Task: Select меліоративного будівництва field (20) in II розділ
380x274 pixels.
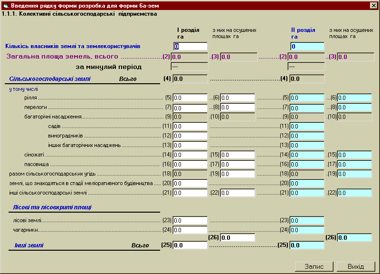Action: click(307, 184)
